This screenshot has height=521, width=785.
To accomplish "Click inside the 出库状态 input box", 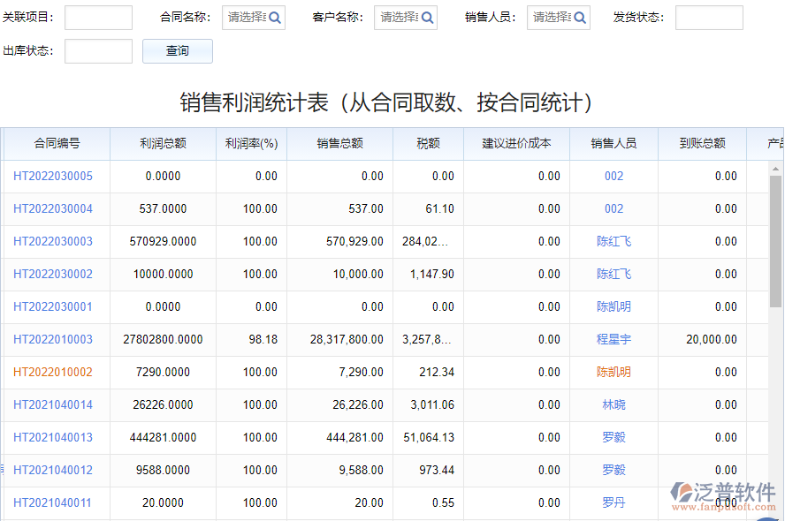I will click(x=98, y=50).
